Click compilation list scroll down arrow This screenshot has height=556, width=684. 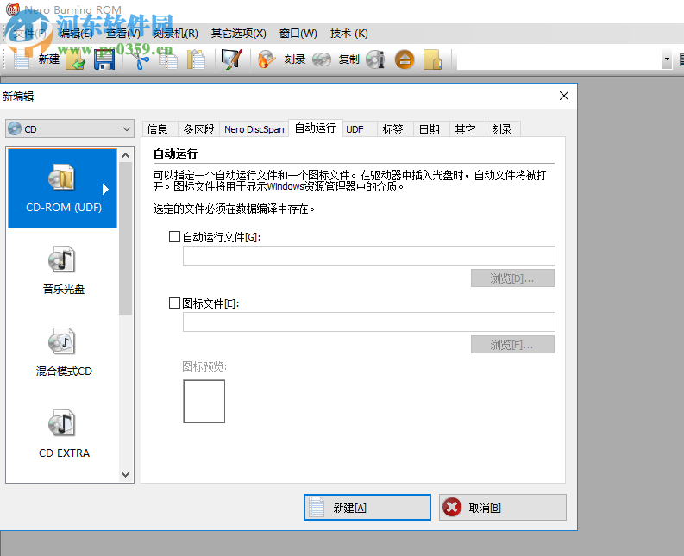click(126, 474)
